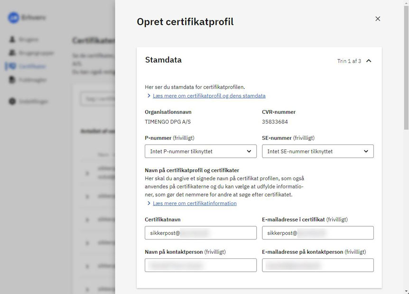Viewport: 409px width, 294px height.
Task: Click the blue circular logo top-left
Action: coord(14,18)
